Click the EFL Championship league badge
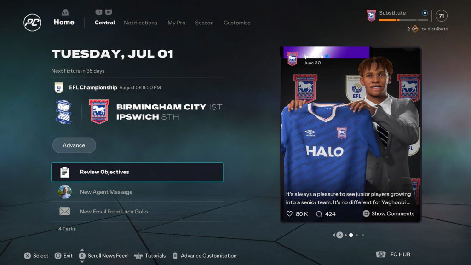Screen dimensions: 471x265 click(59, 88)
